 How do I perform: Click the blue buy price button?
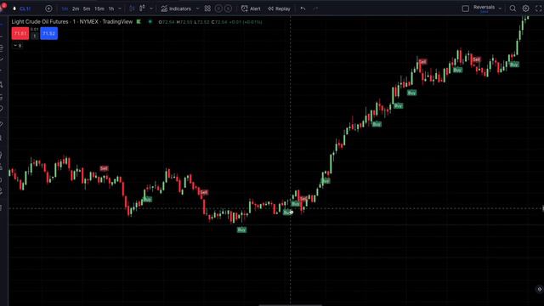click(49, 34)
